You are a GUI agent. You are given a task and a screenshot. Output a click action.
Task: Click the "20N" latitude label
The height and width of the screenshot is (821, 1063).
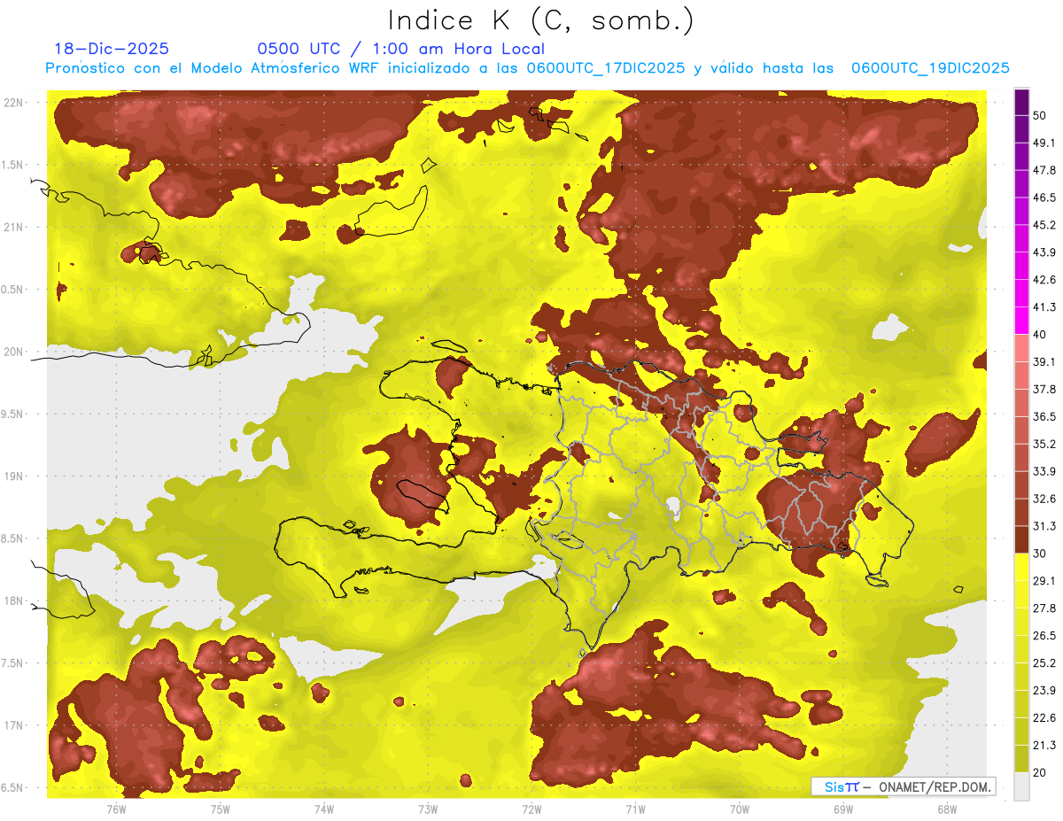point(13,352)
